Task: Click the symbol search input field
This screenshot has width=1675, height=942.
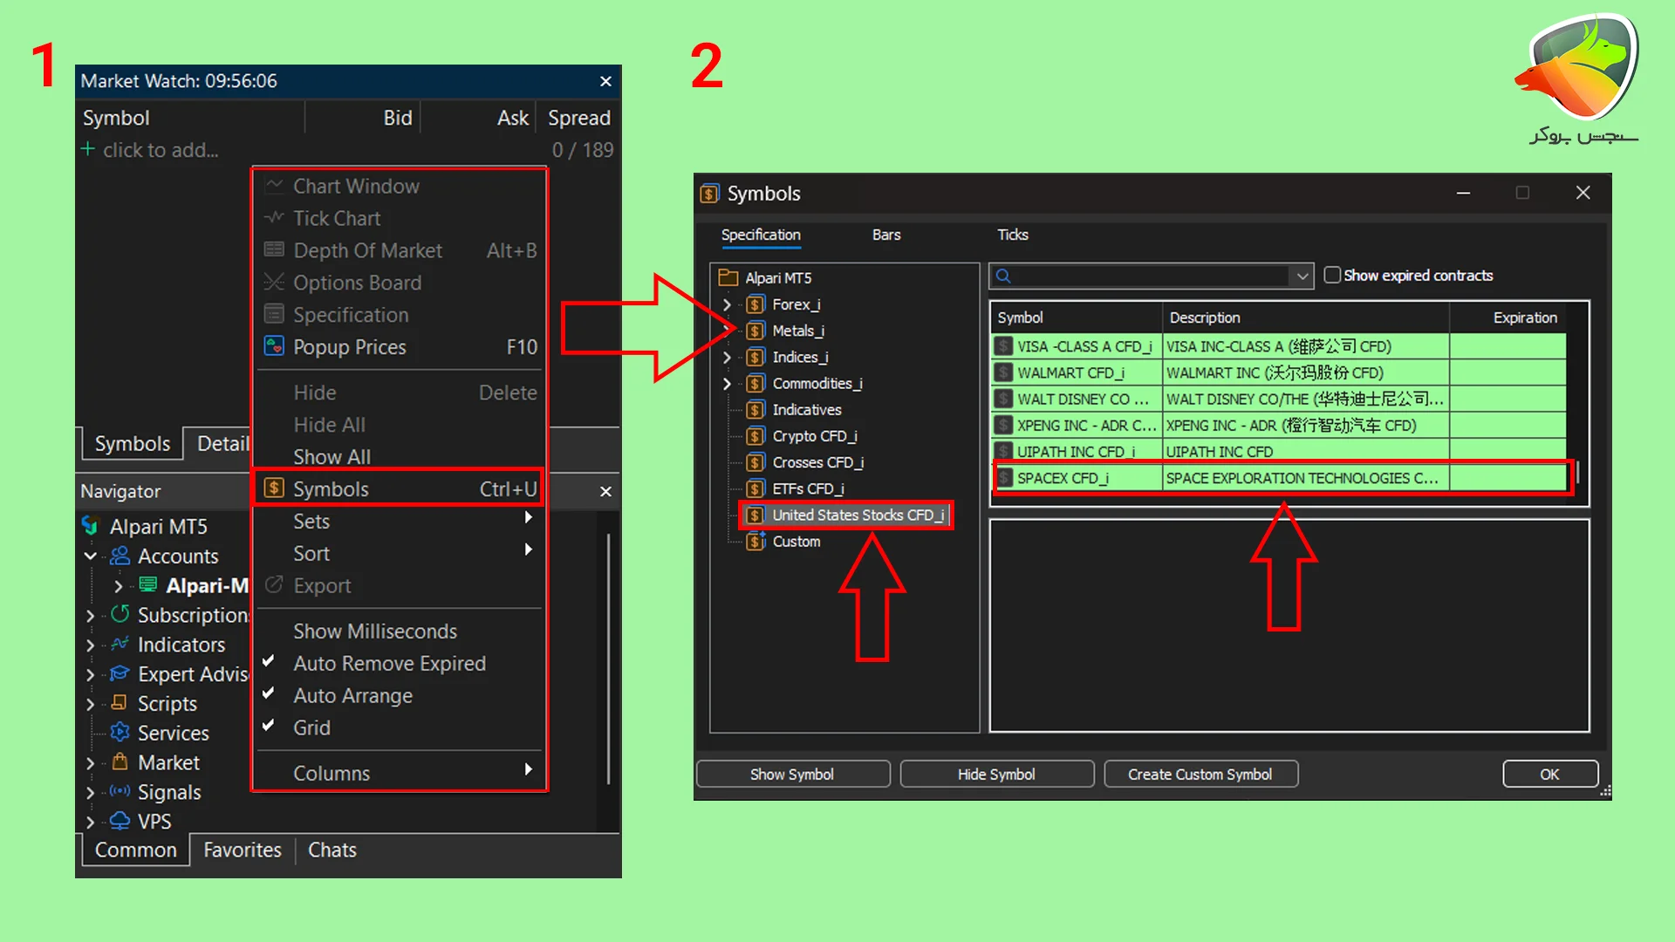Action: click(x=1150, y=276)
